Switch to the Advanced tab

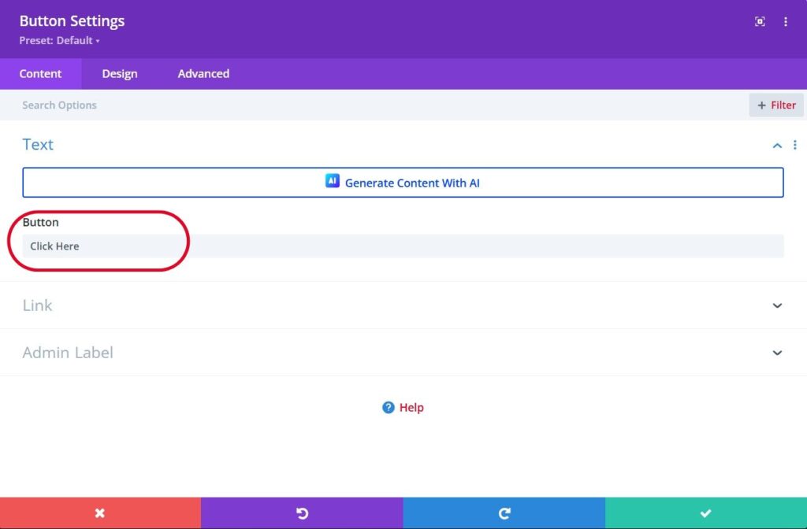pyautogui.click(x=203, y=73)
